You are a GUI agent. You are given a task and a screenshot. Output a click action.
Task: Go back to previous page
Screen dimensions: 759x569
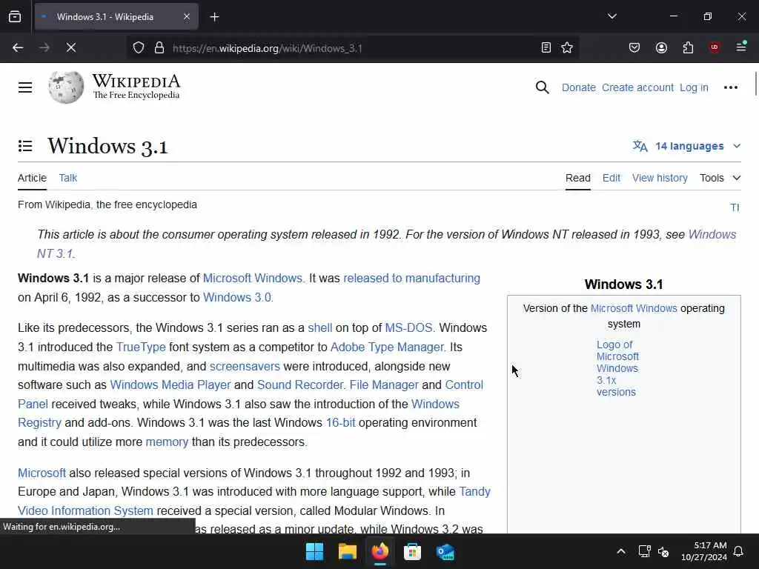point(18,47)
